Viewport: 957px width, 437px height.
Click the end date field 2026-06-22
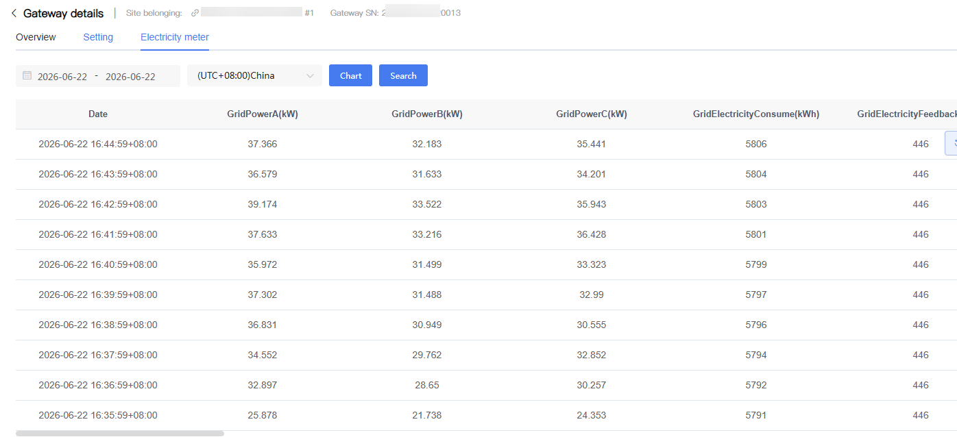click(130, 77)
